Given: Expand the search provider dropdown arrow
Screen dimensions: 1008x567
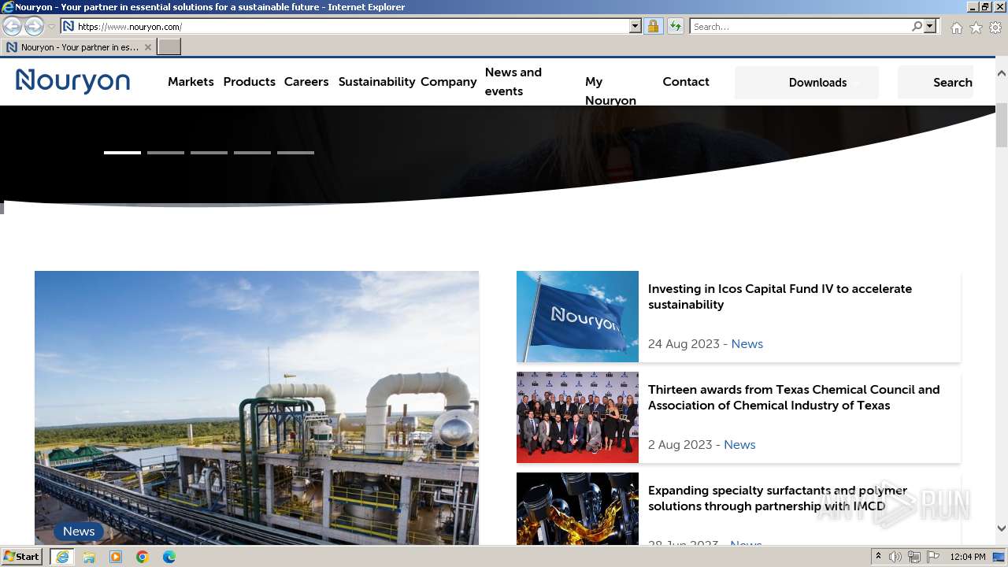Looking at the screenshot, I should pos(930,27).
